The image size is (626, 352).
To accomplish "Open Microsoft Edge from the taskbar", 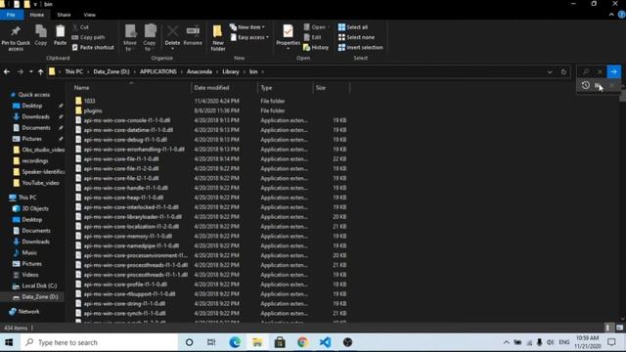I will [235, 342].
